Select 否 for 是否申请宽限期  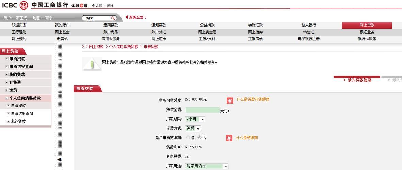[199, 138]
